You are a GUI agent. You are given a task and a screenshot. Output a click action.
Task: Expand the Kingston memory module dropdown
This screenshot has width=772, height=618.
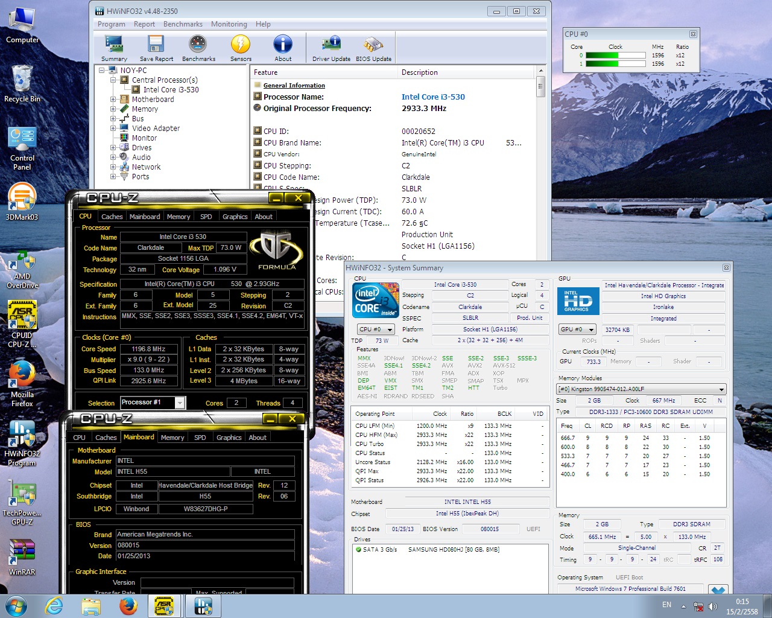[721, 389]
